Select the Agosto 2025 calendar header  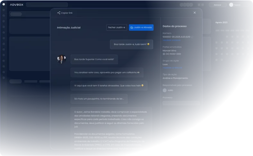(221, 22)
